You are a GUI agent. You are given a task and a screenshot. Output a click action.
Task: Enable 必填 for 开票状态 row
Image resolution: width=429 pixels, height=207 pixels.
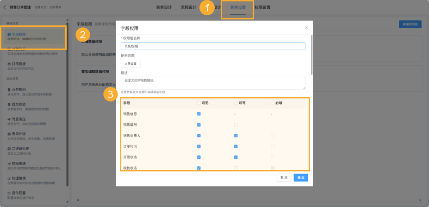pos(273,157)
